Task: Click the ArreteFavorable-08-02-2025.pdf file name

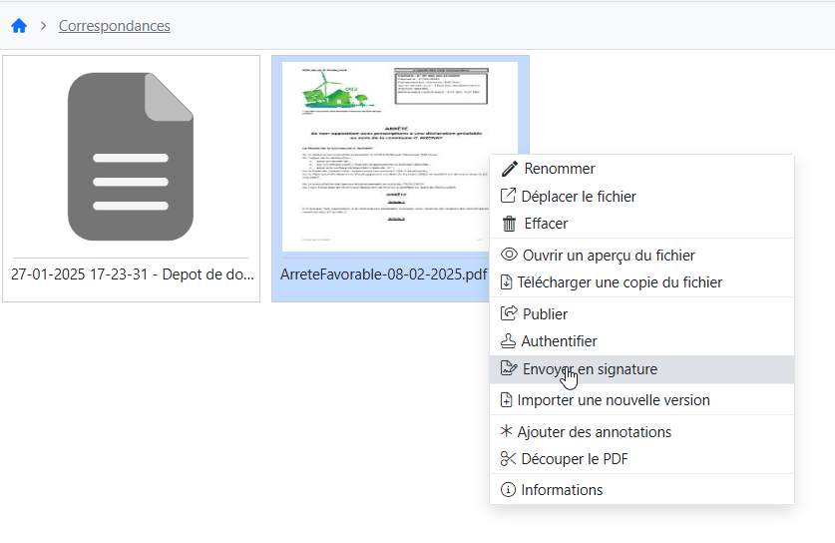Action: (x=383, y=274)
